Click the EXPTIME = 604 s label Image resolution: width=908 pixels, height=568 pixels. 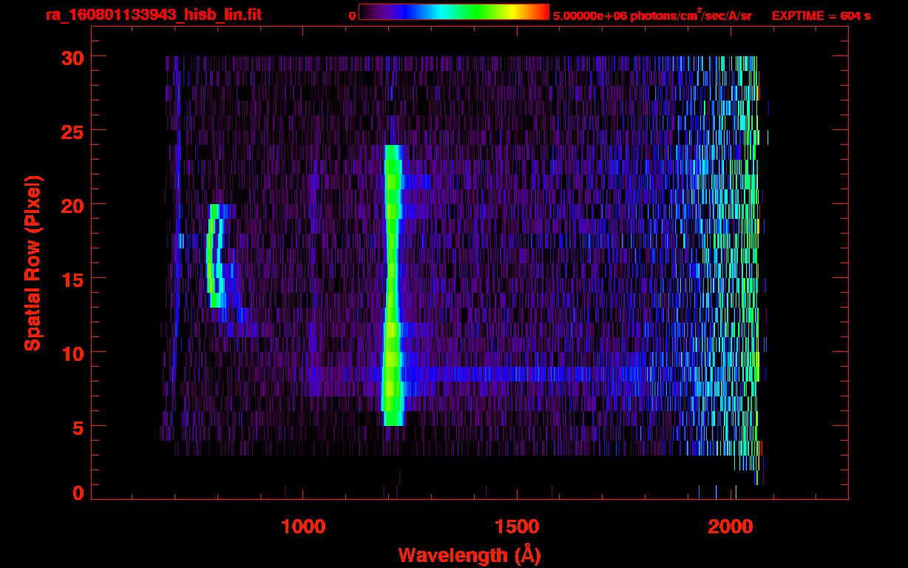click(x=821, y=16)
